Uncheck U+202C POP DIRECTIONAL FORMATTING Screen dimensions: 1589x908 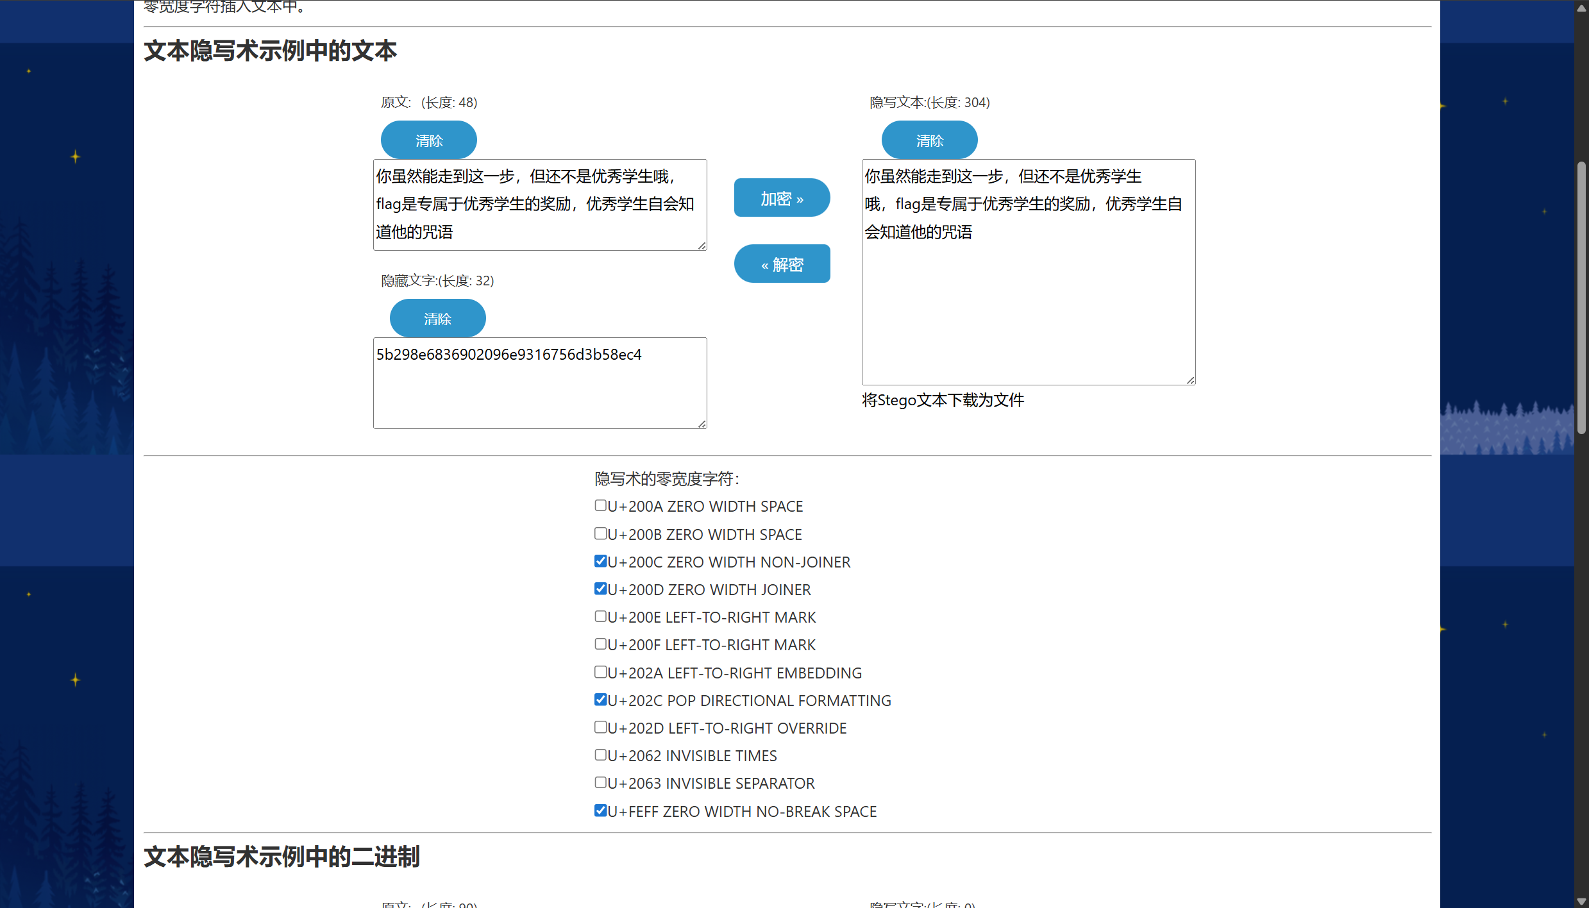coord(600,700)
